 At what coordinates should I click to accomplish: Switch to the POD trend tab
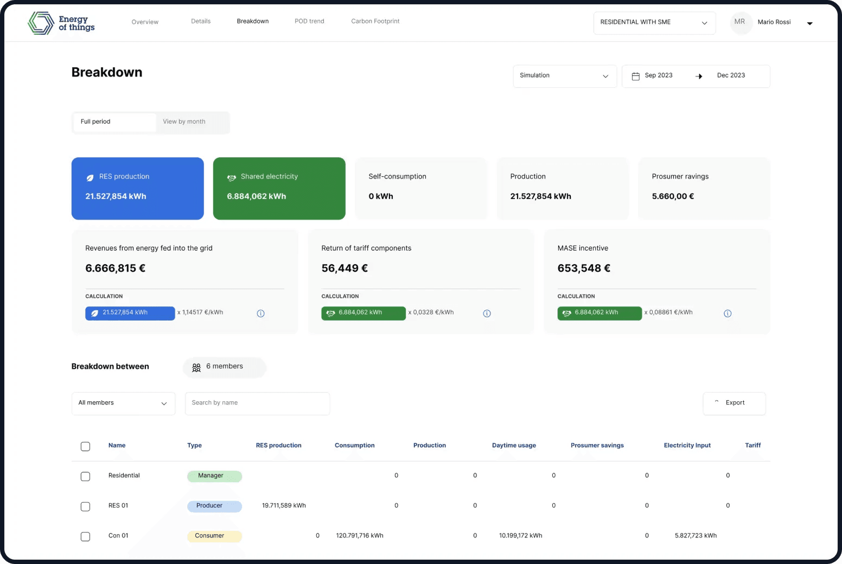tap(309, 21)
